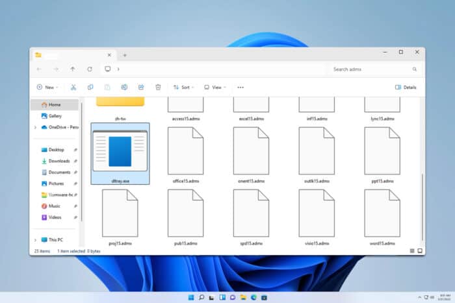
Task: Expand the OneDrive tree node
Action: pos(35,127)
